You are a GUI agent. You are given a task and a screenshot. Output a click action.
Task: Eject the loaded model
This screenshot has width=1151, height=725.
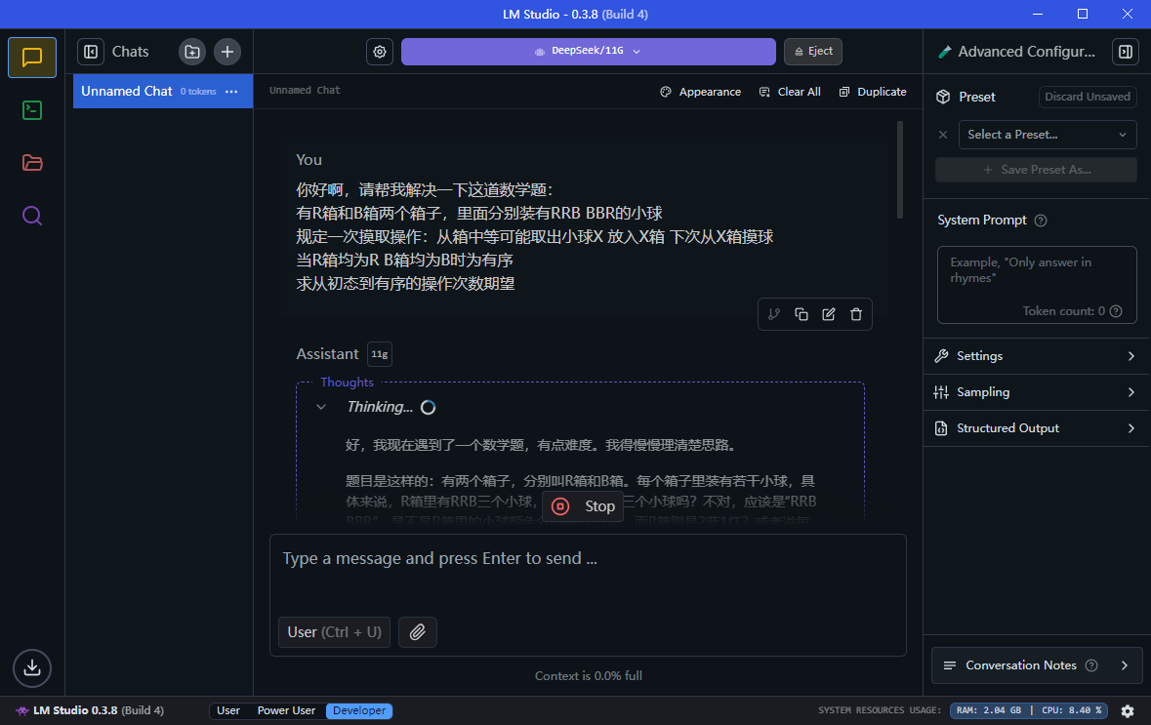click(x=813, y=52)
